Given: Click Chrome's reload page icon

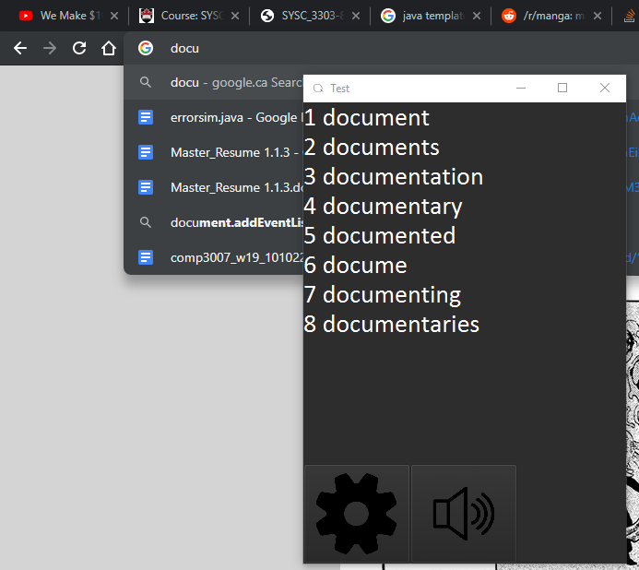Looking at the screenshot, I should [x=79, y=48].
